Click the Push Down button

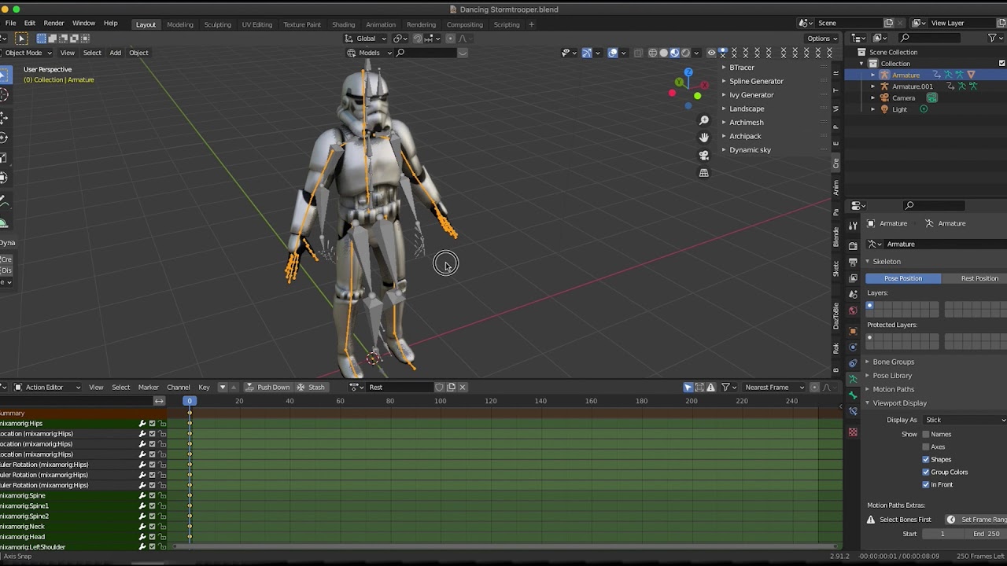pos(267,387)
